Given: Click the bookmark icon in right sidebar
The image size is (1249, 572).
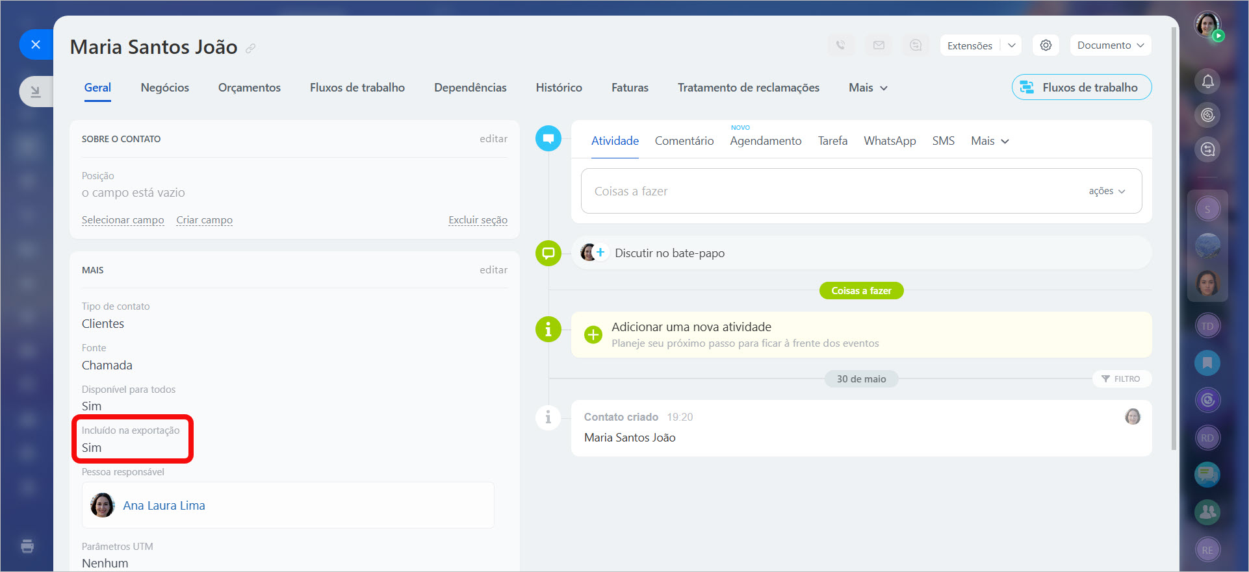Looking at the screenshot, I should click(1207, 363).
